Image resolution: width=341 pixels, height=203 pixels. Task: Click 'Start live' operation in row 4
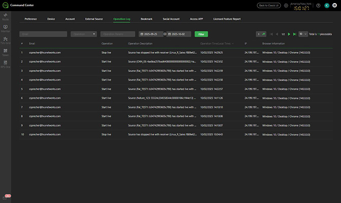tap(106, 80)
